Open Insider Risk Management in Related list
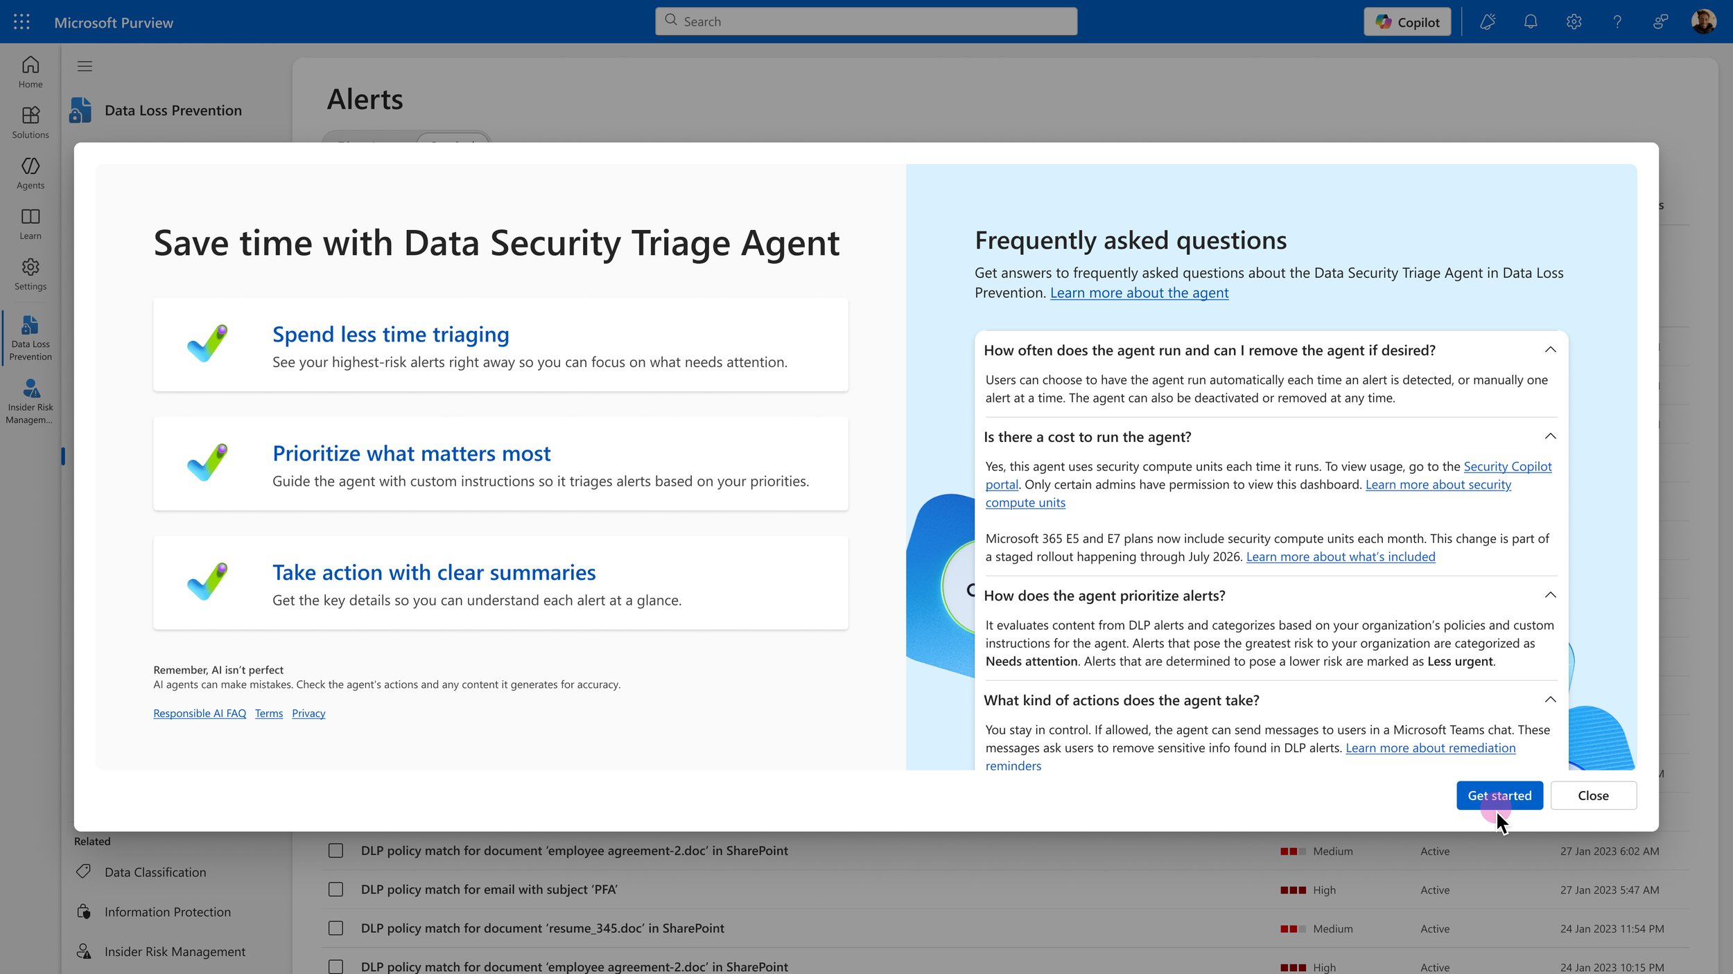The image size is (1733, 974). (175, 952)
